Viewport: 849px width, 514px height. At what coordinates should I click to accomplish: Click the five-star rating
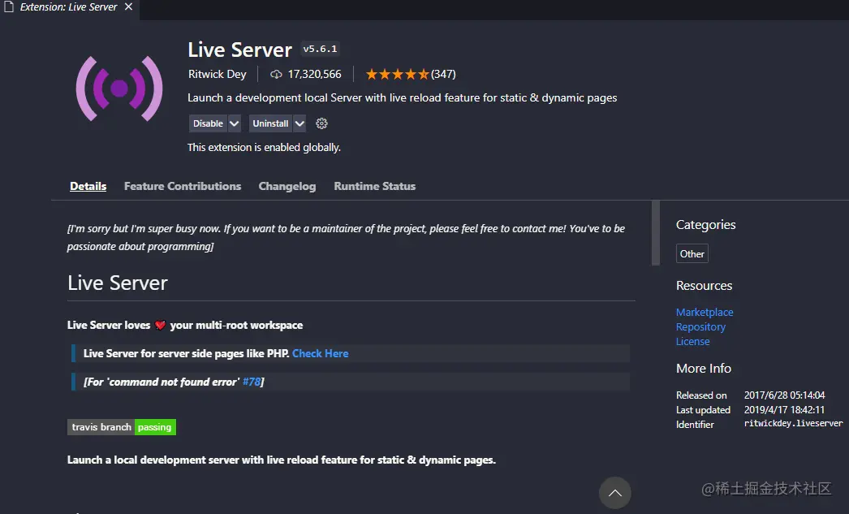coord(398,74)
